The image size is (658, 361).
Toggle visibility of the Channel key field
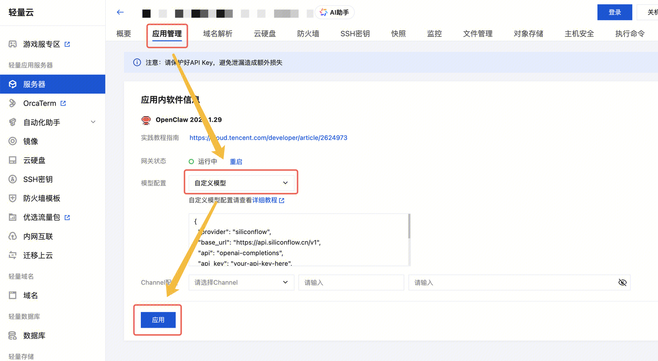point(622,282)
